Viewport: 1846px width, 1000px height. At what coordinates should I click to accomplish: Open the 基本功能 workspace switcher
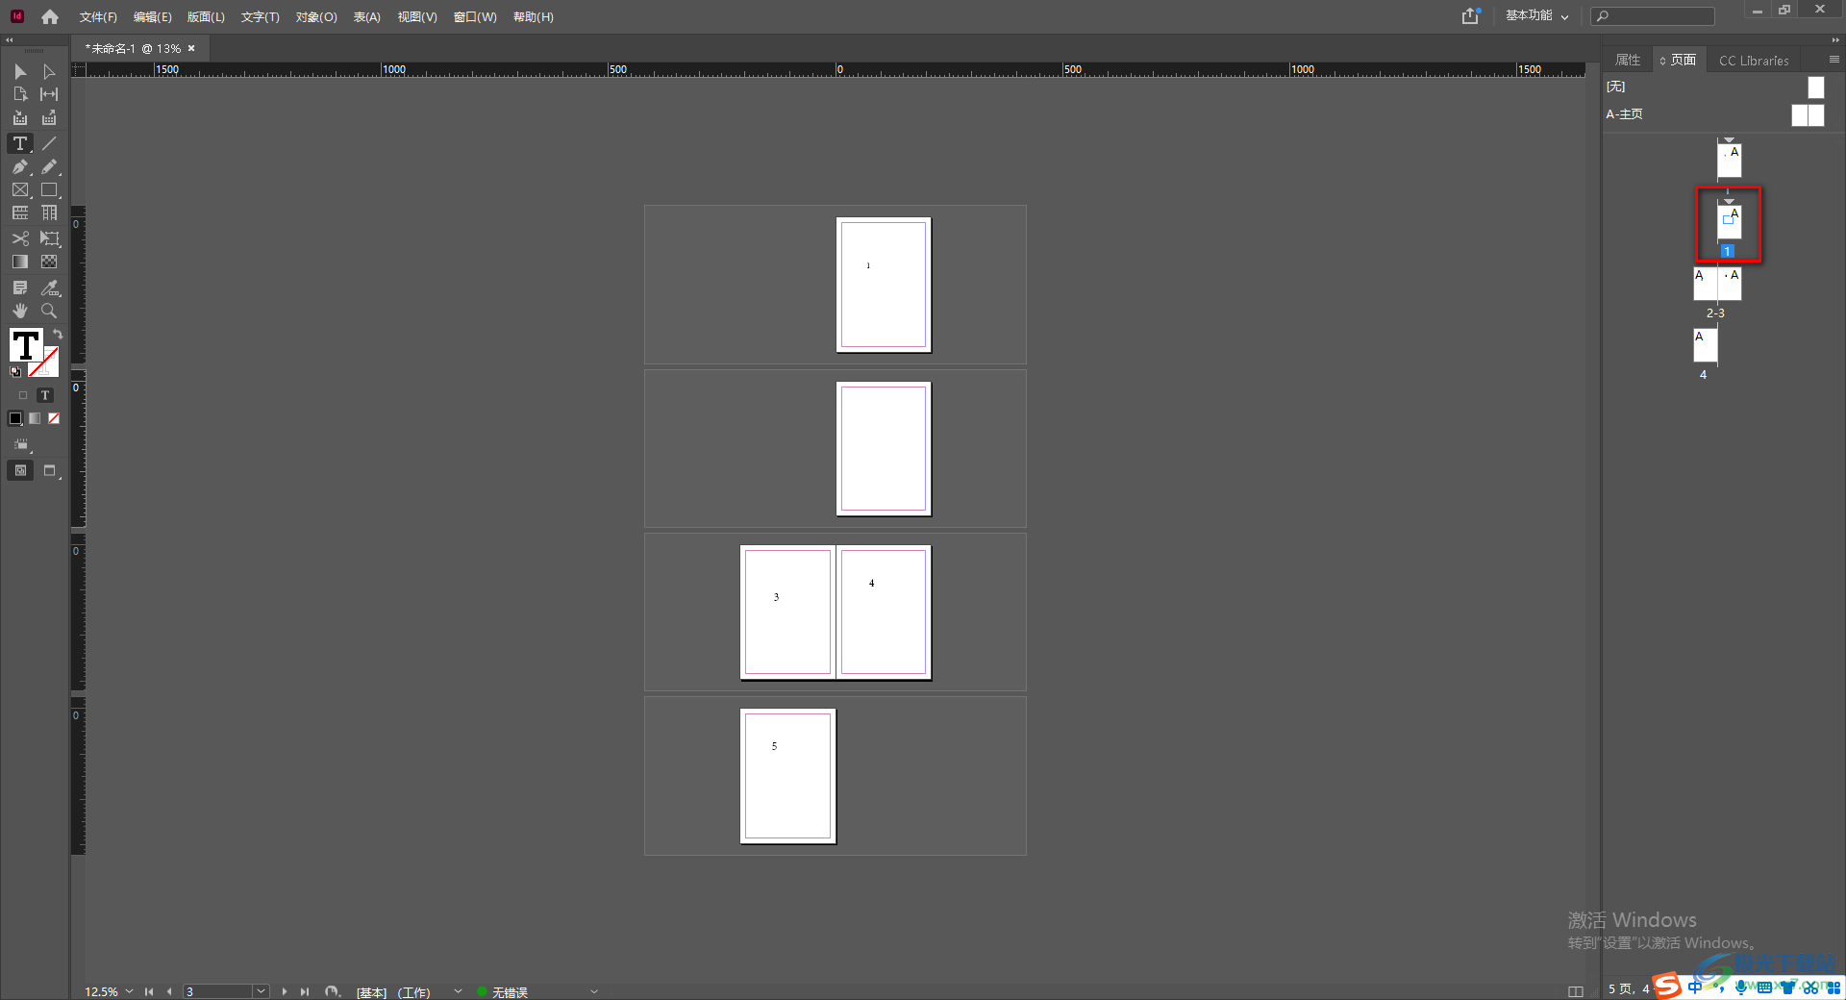(1536, 16)
